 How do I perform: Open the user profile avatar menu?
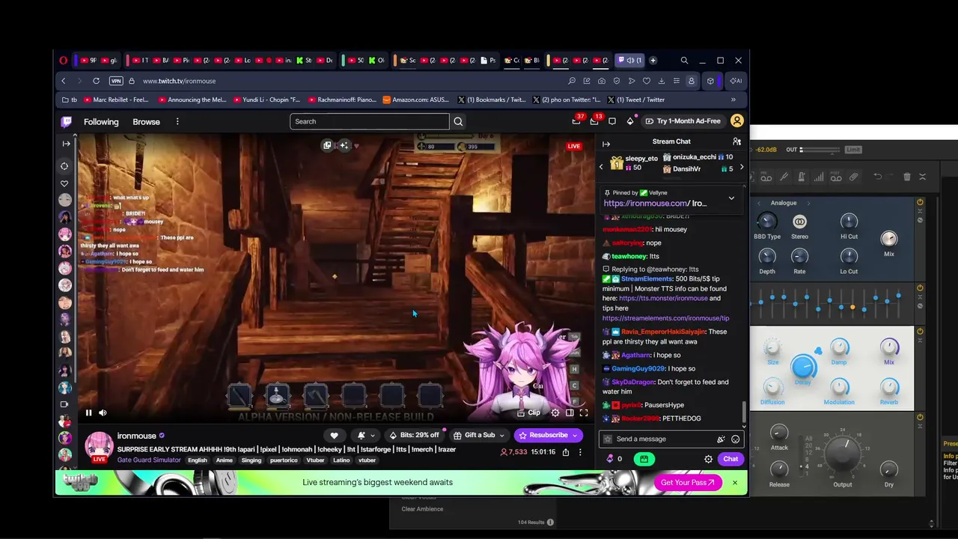[x=737, y=121]
